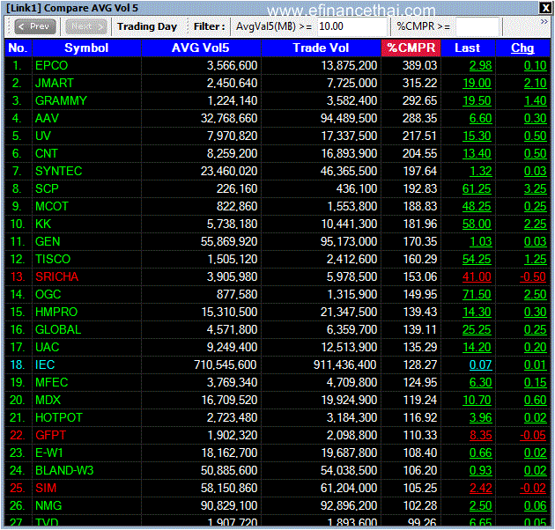Click the greyed-out Next button
The image size is (555, 530).
click(86, 26)
